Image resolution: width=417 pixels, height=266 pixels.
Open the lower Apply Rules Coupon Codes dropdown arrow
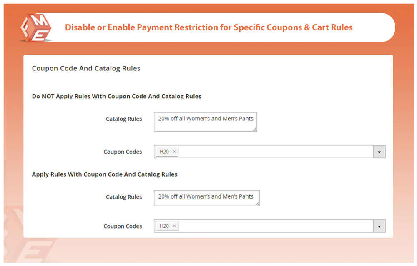coord(379,226)
